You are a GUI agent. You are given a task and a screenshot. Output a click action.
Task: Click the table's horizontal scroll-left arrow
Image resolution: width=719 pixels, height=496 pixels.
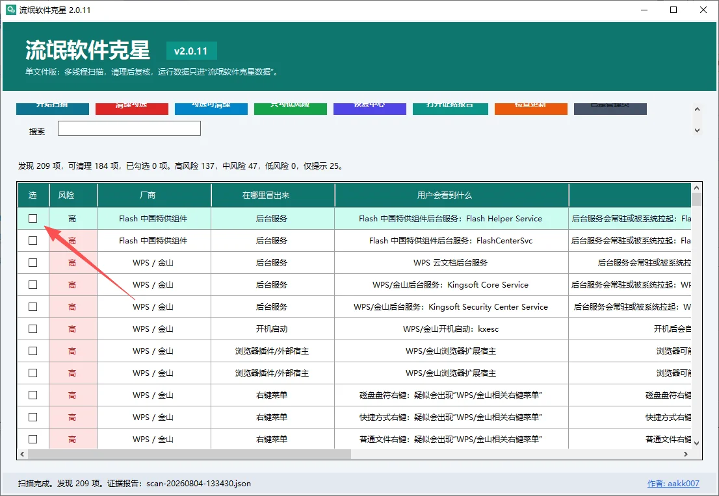(23, 454)
